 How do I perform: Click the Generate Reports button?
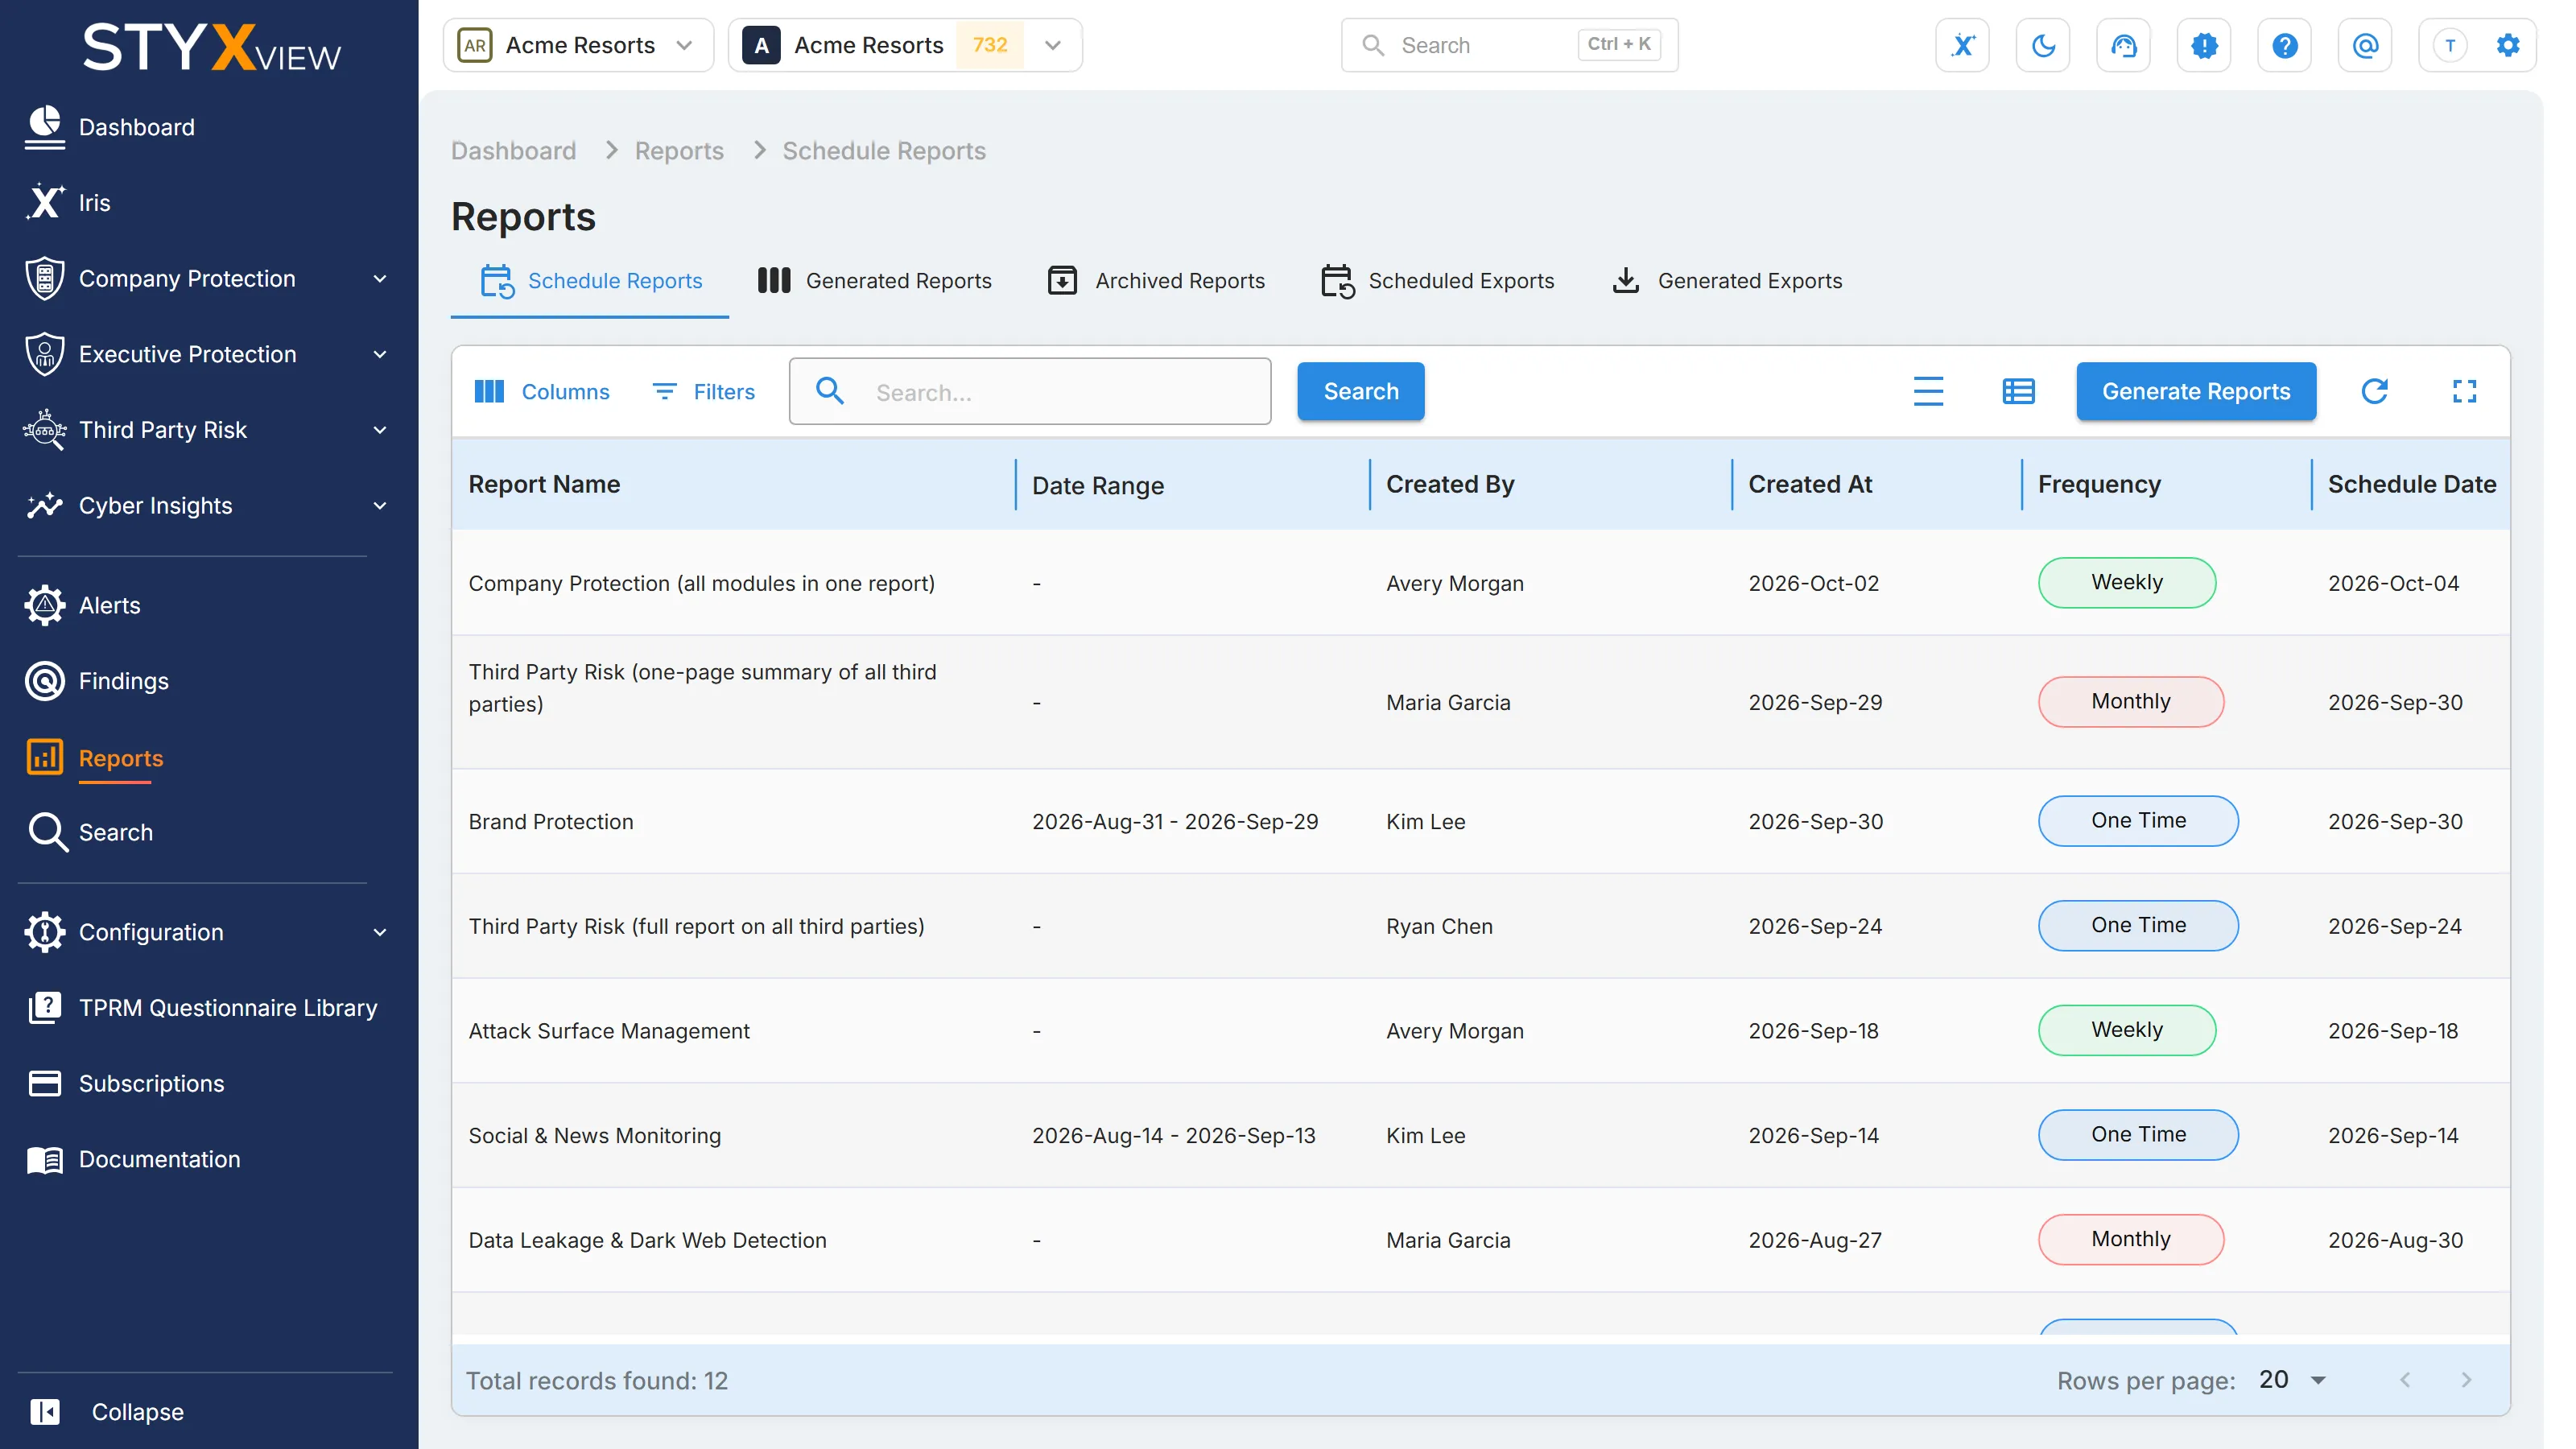coord(2196,391)
